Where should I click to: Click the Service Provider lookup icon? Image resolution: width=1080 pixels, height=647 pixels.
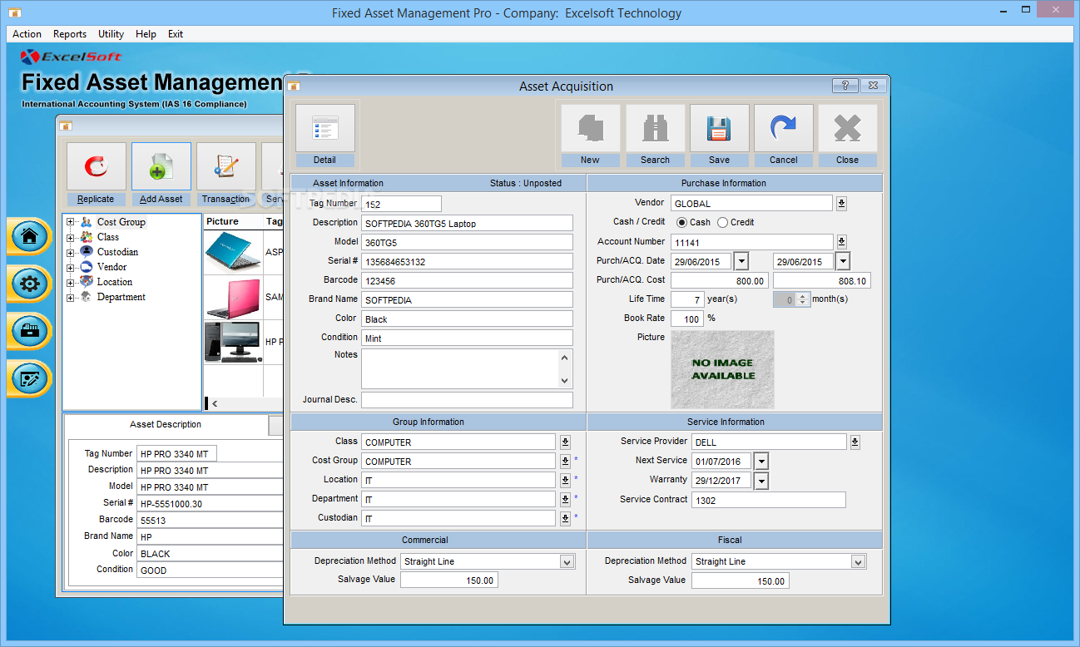click(855, 442)
